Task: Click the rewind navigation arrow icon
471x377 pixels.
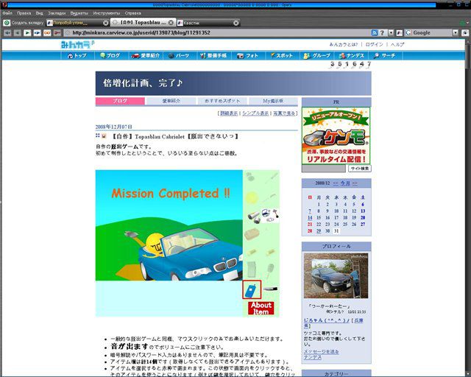Action: pos(7,33)
